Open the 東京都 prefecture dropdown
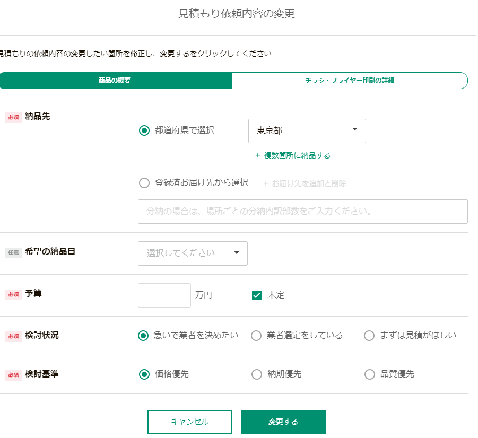Viewport: 478px width, 438px height. (307, 131)
